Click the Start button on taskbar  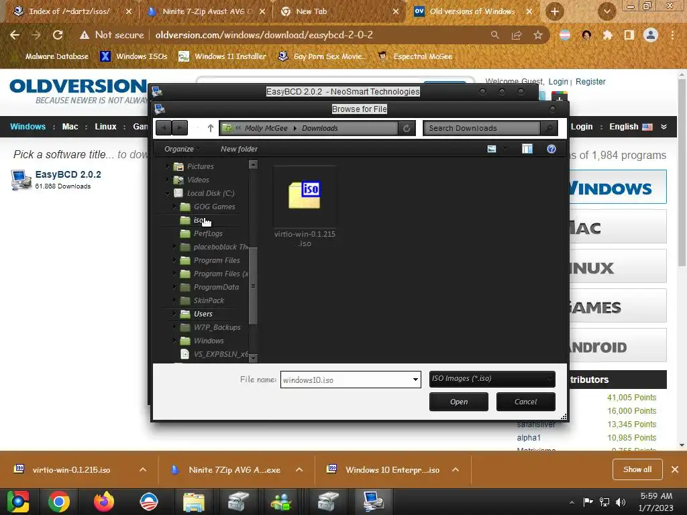17,502
